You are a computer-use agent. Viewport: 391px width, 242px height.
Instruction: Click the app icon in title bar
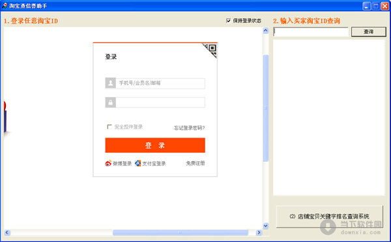(x=5, y=5)
